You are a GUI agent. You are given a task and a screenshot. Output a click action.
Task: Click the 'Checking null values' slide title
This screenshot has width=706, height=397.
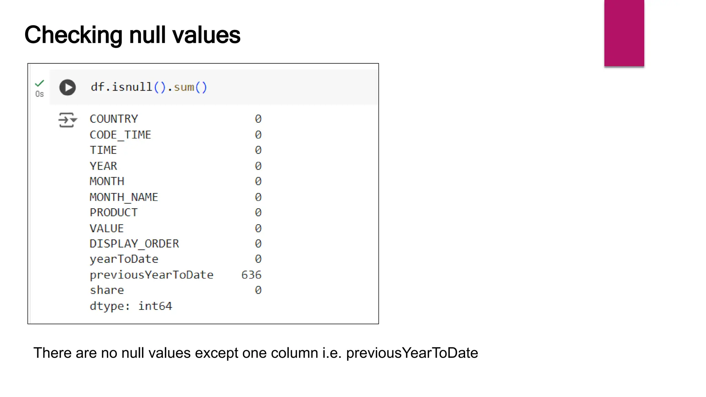coord(132,35)
